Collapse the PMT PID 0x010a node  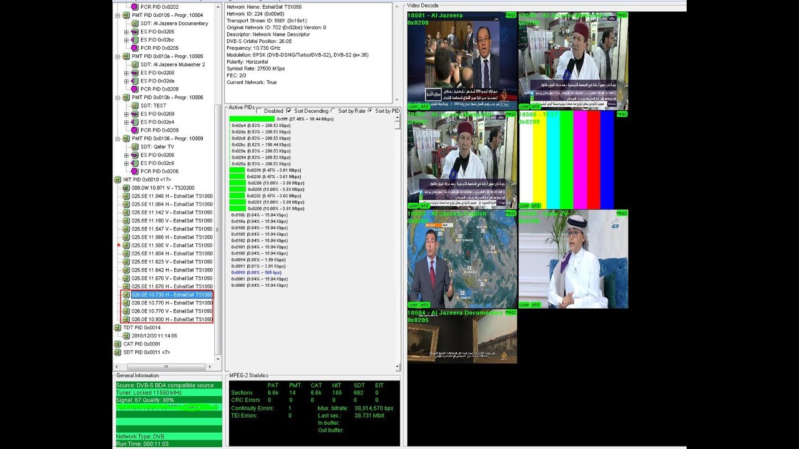pos(118,56)
